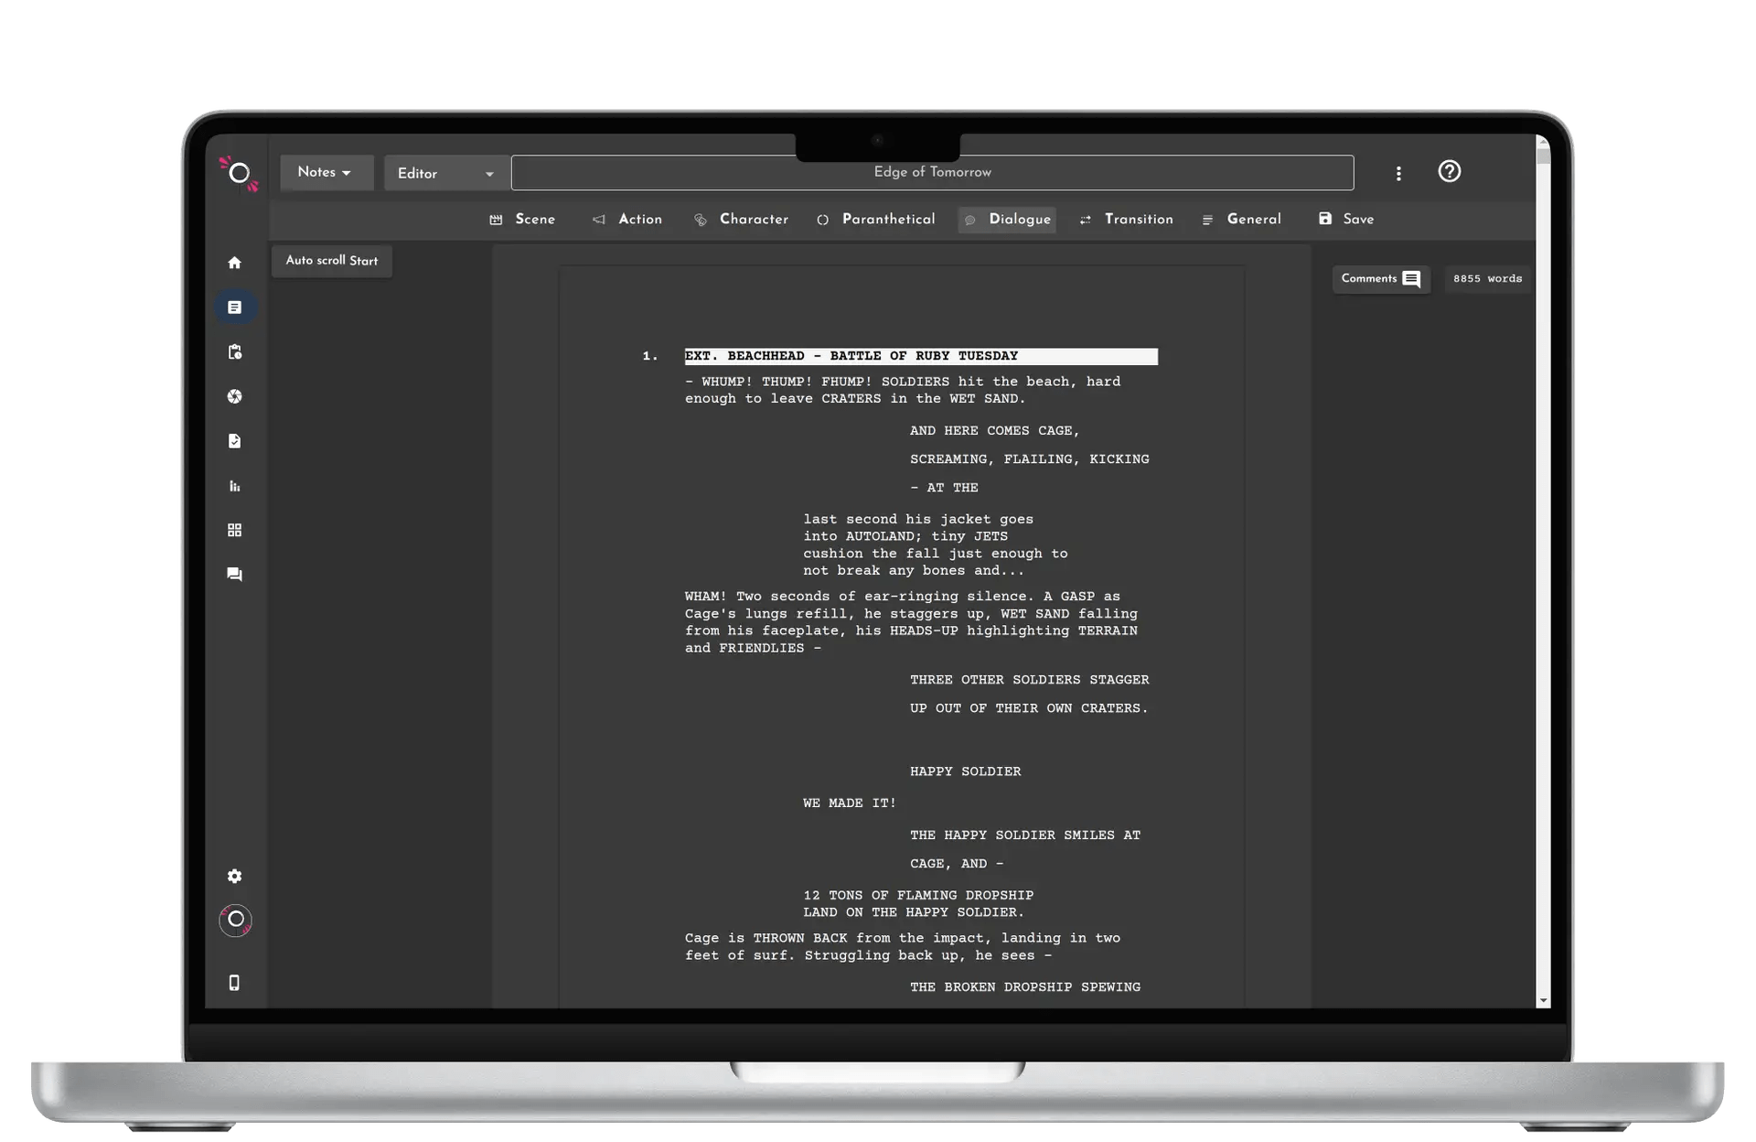Select the Character element type
1756x1142 pixels.
tap(741, 220)
